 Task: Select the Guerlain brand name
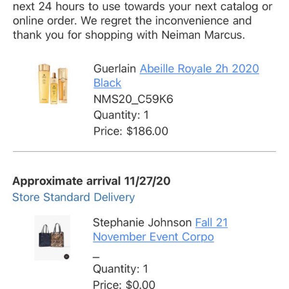pyautogui.click(x=115, y=69)
